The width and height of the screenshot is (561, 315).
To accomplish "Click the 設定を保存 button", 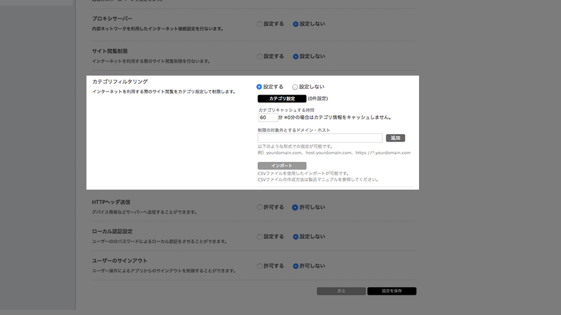I will 392,291.
